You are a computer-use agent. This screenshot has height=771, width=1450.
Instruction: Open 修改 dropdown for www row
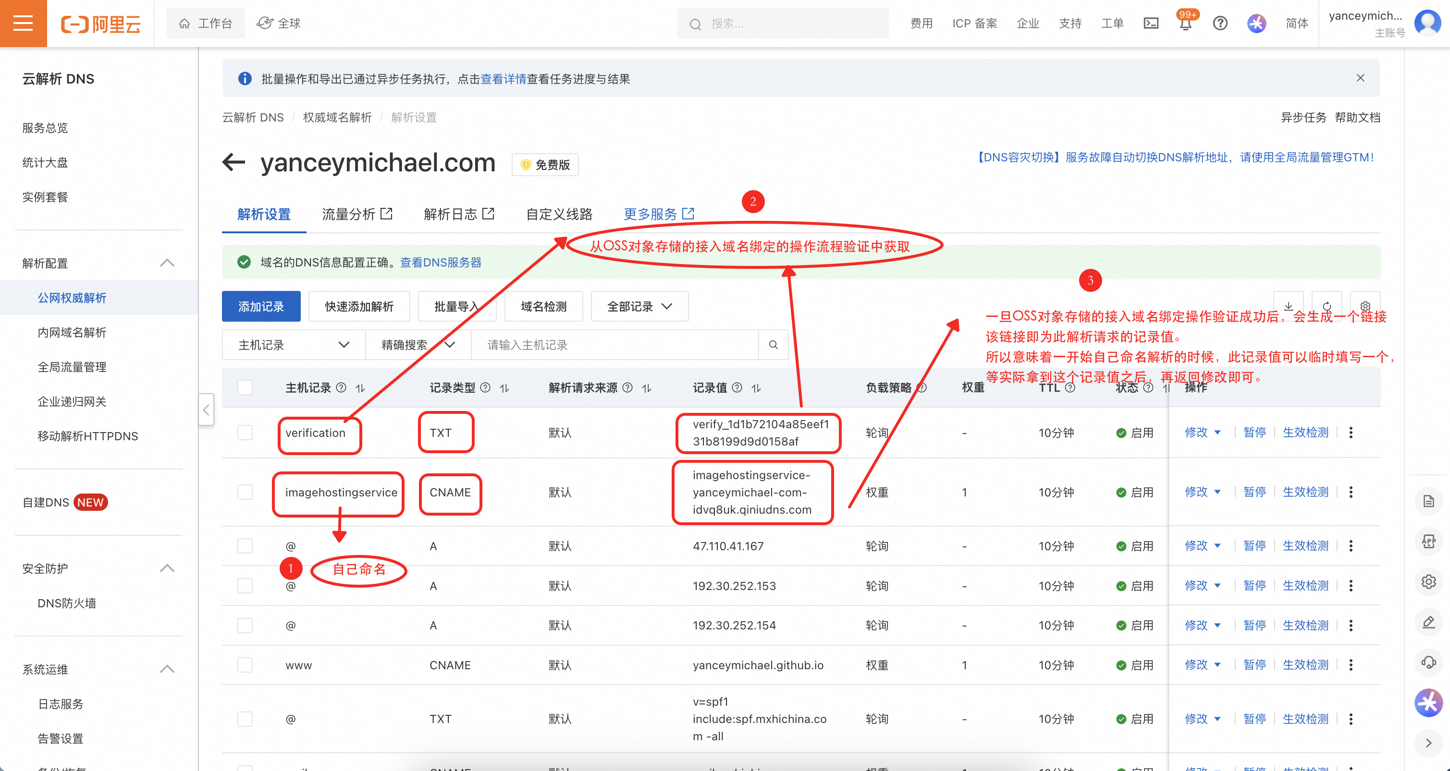pyautogui.click(x=1203, y=665)
